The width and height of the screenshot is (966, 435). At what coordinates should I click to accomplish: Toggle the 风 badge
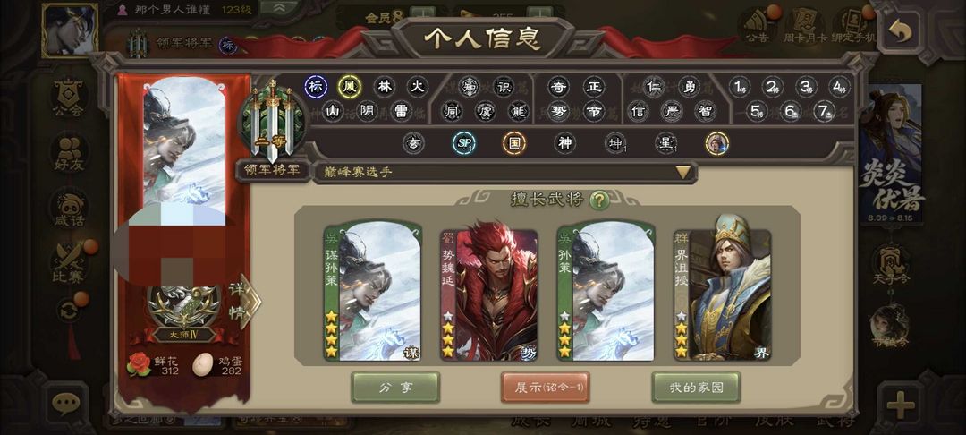point(350,87)
